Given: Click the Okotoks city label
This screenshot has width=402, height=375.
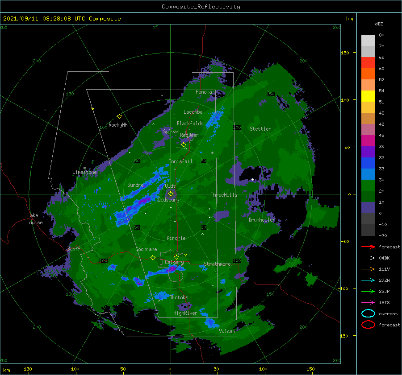Looking at the screenshot, I should 179,297.
